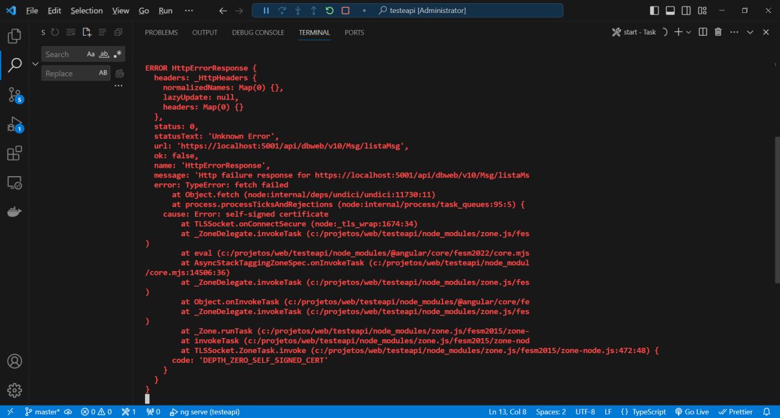Open Run and Debug view
Screen dimensions: 780x418
pyautogui.click(x=14, y=124)
